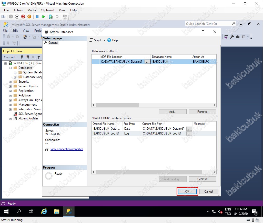Expand the Server Objects folder

11,86
